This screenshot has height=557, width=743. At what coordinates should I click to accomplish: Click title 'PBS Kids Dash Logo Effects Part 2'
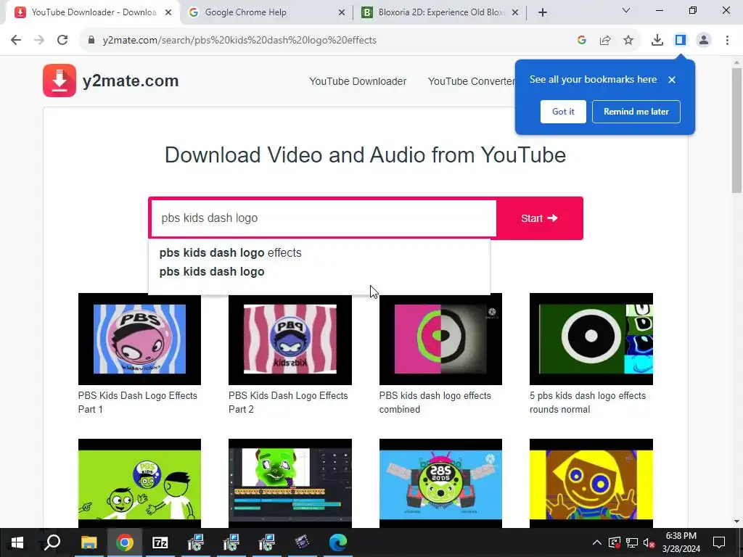(x=288, y=403)
